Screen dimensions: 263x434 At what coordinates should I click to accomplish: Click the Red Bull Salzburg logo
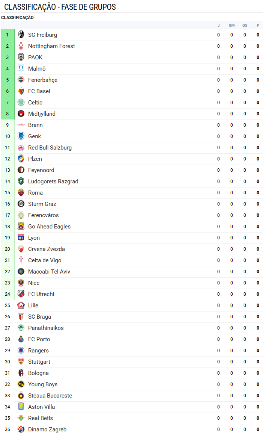click(21, 148)
